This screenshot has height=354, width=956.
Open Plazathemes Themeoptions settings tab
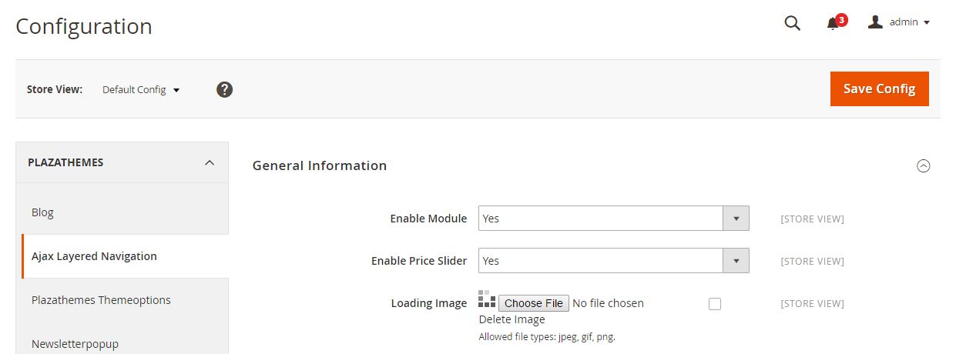tap(101, 300)
